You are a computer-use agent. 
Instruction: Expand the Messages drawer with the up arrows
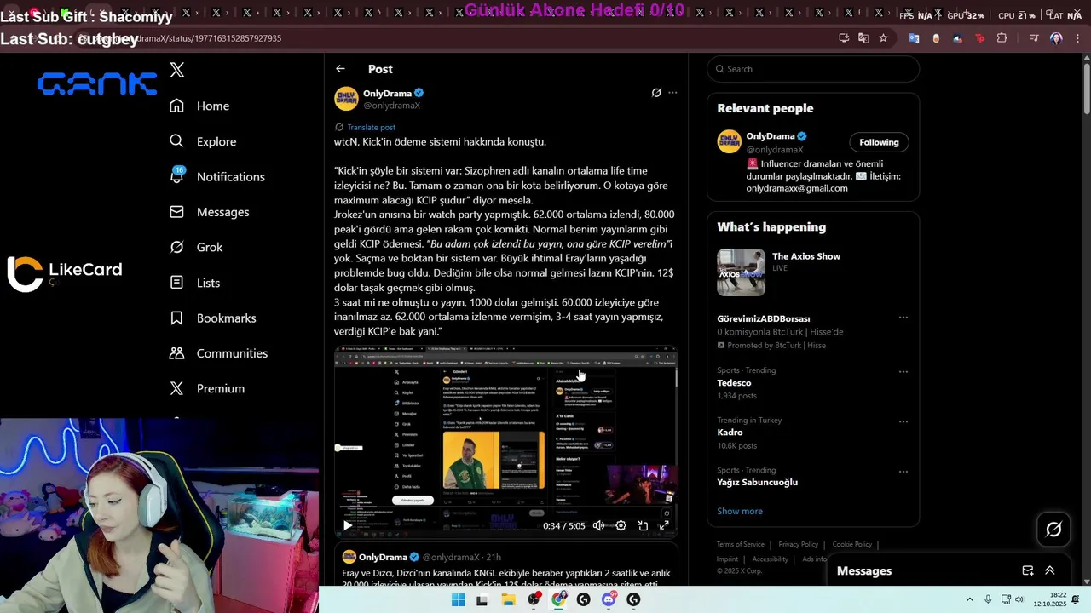pos(1050,570)
